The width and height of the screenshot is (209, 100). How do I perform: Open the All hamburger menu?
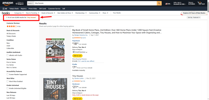pos(5,9)
